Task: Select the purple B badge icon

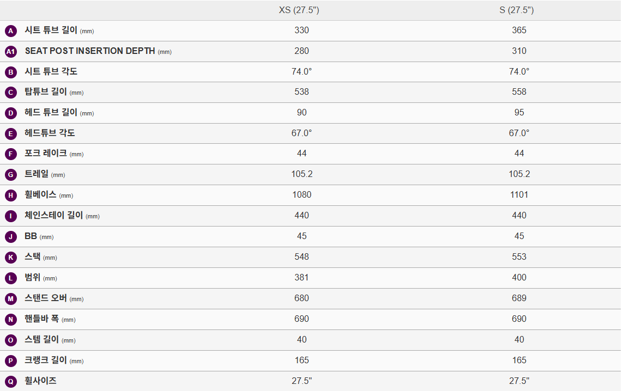Action: point(11,72)
